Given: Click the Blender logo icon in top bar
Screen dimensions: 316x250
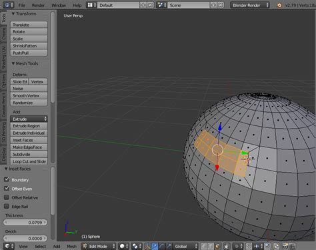Looking at the screenshot, I should coord(279,5).
